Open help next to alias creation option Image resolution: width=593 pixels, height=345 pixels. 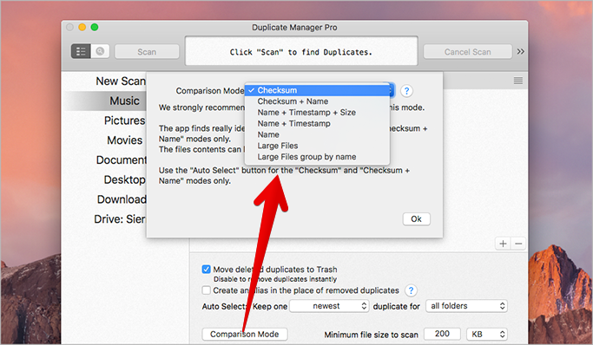pyautogui.click(x=411, y=290)
